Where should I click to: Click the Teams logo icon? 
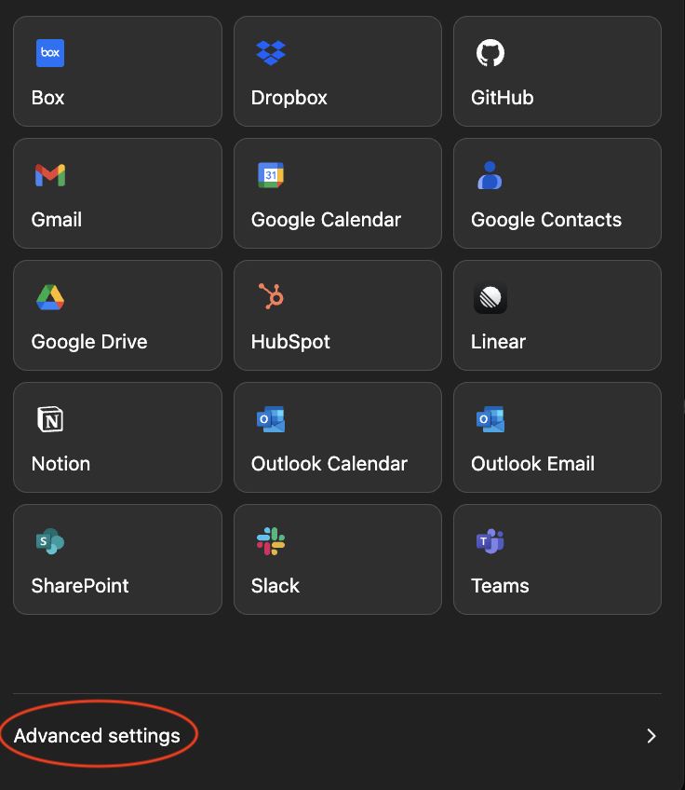point(490,541)
